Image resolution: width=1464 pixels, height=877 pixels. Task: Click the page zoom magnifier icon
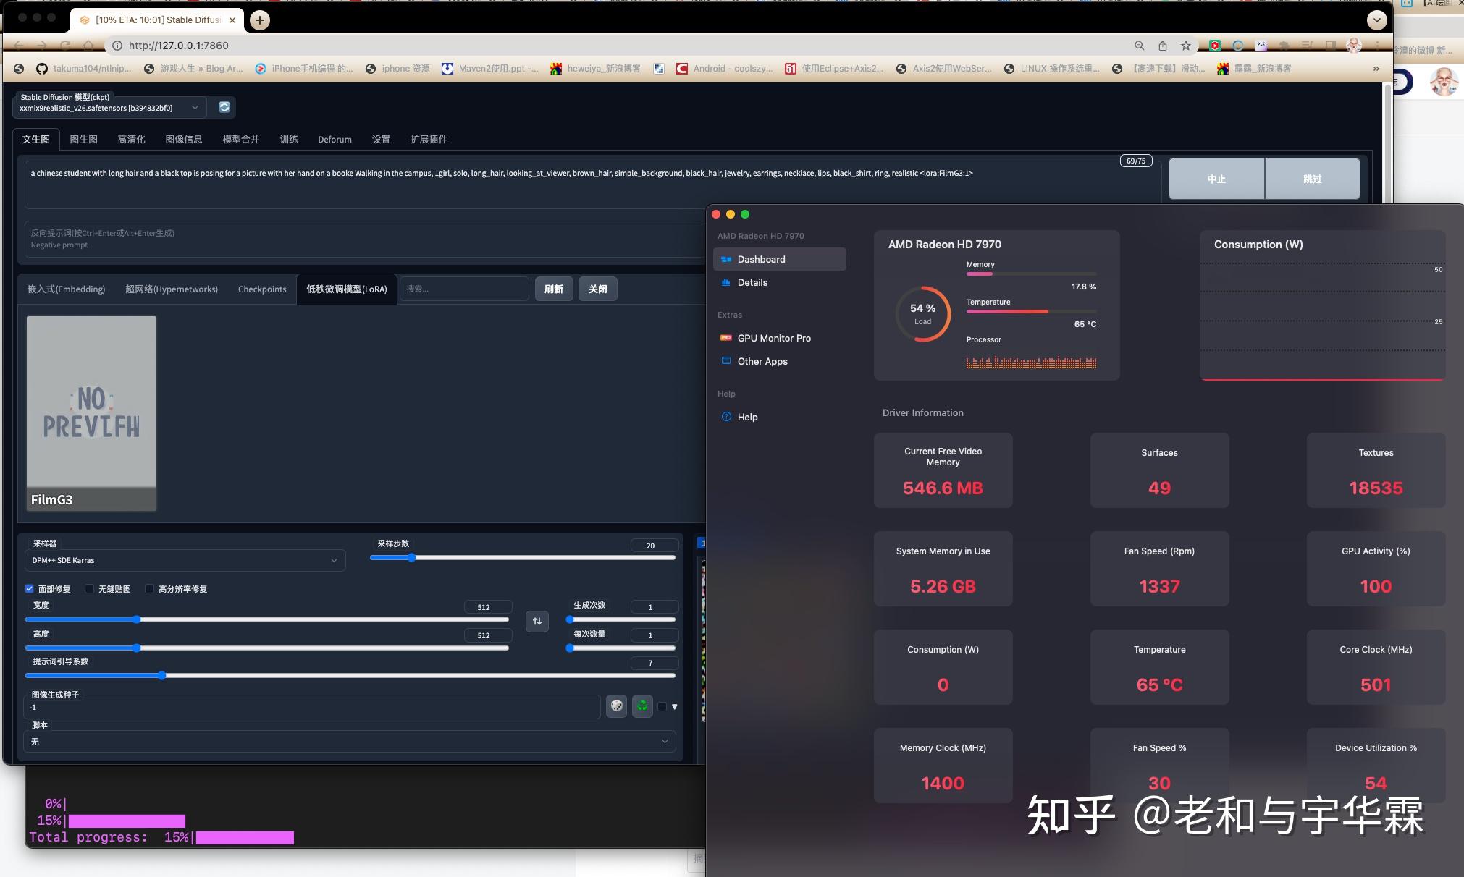(x=1139, y=46)
